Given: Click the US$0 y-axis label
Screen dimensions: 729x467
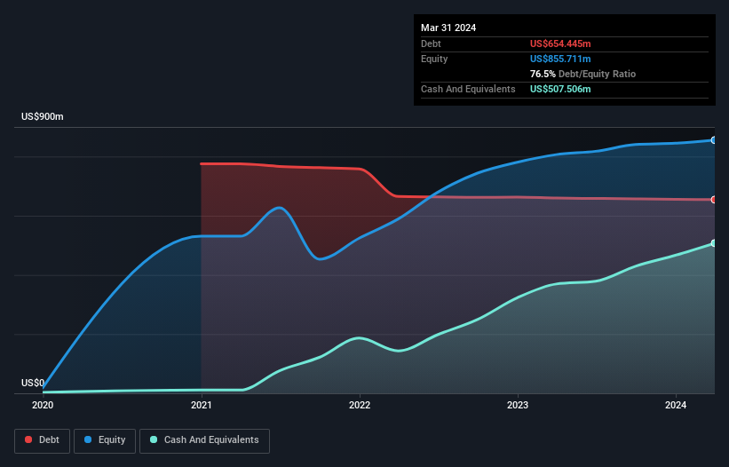Looking at the screenshot, I should pyautogui.click(x=33, y=383).
